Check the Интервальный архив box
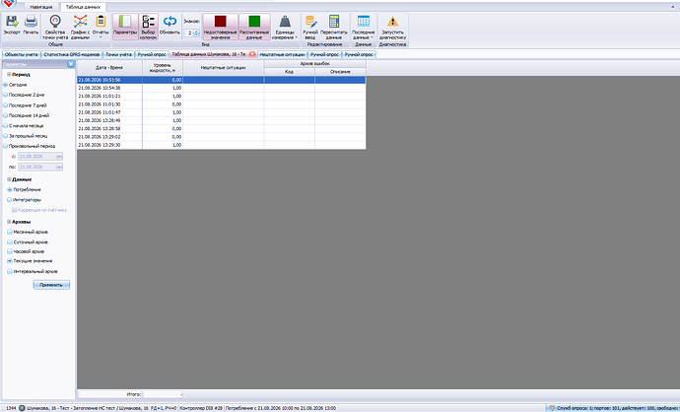This screenshot has width=680, height=412. (10, 271)
